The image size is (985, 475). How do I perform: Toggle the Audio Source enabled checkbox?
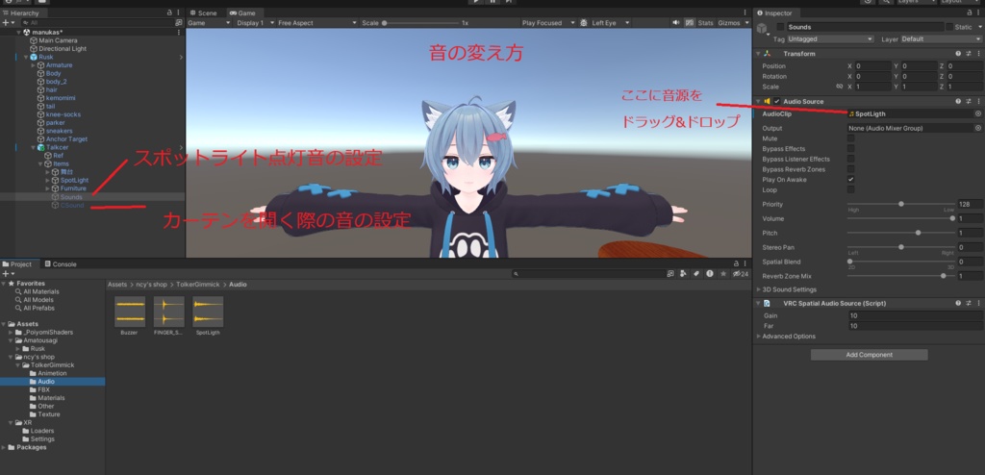tap(777, 101)
